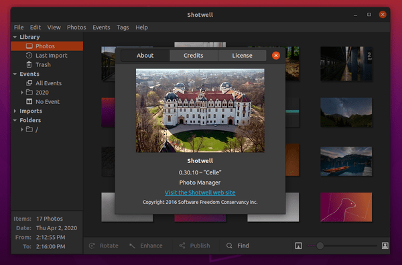The width and height of the screenshot is (402, 265).
Task: Click the Enhance wand icon
Action: coord(132,246)
